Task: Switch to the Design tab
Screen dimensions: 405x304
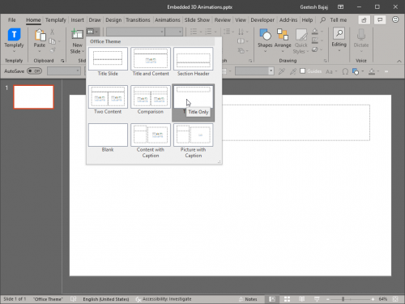Action: 113,20
